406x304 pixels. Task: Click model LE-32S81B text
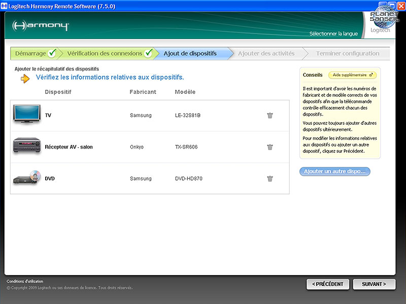pos(188,115)
